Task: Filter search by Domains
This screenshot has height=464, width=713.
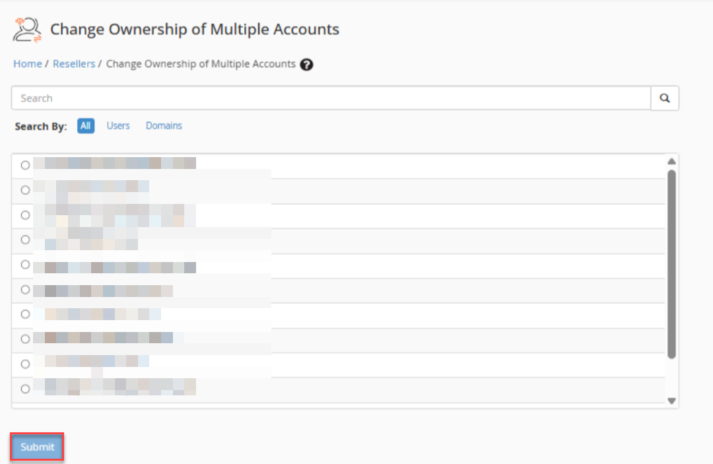Action: 164,126
